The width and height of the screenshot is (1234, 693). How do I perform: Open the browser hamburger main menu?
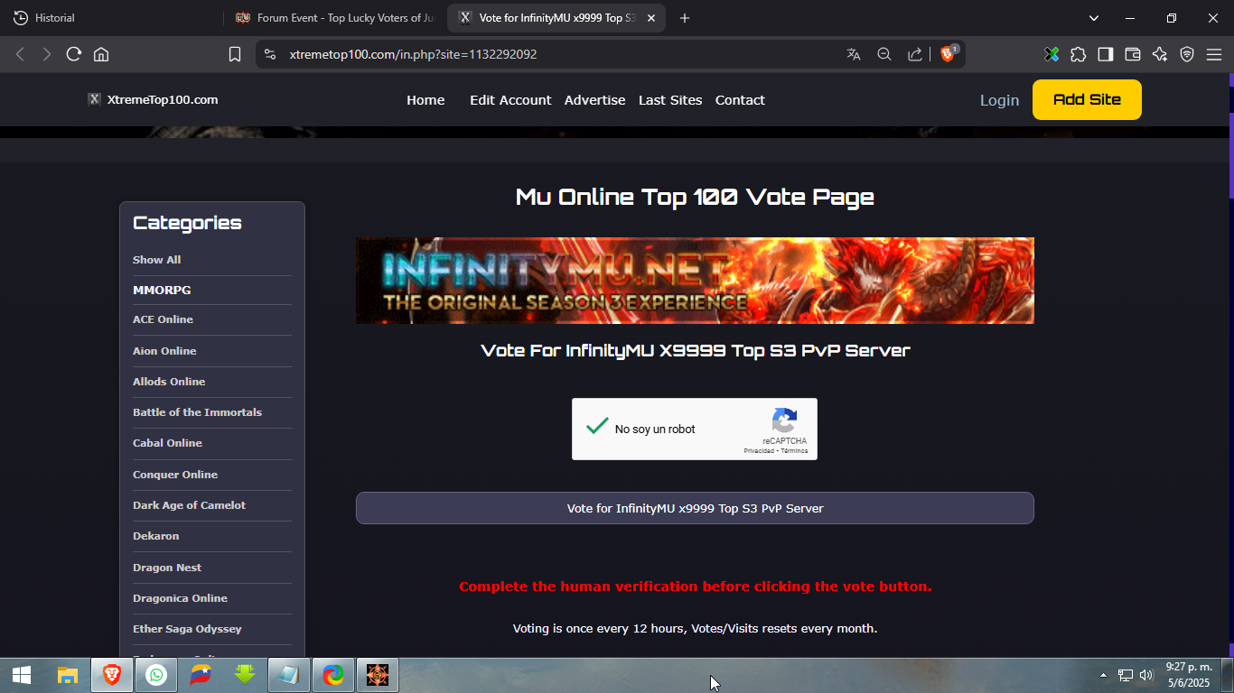[1213, 54]
